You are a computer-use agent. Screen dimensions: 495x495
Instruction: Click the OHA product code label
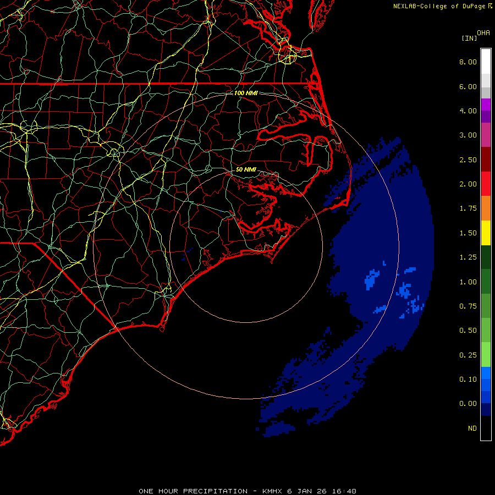pos(483,33)
